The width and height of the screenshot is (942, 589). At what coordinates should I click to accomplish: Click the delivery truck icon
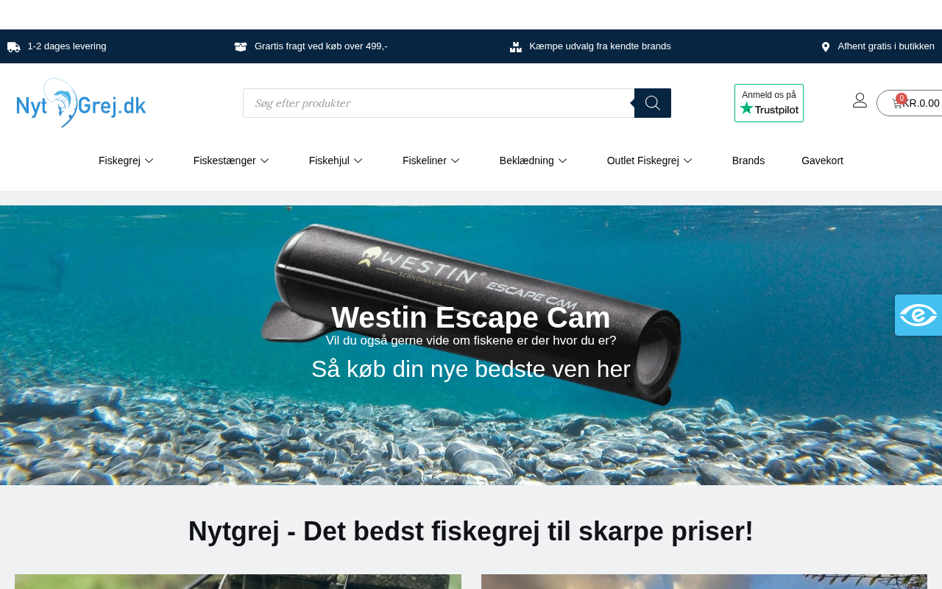click(14, 47)
